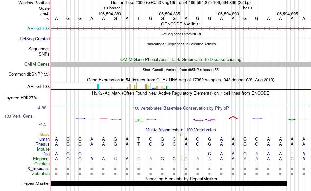Click the Elephant species label

tap(41, 159)
